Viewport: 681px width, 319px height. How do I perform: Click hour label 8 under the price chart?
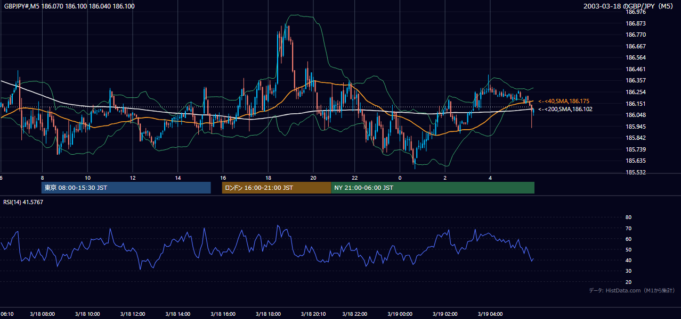[x=42, y=178]
